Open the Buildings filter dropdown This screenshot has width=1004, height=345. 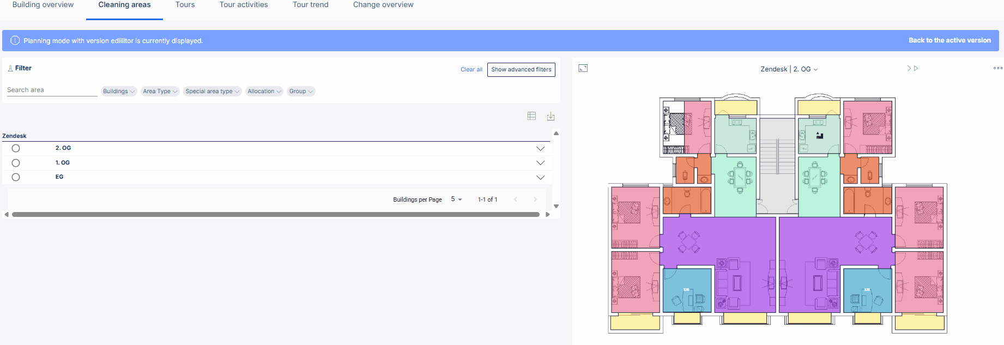pyautogui.click(x=119, y=91)
